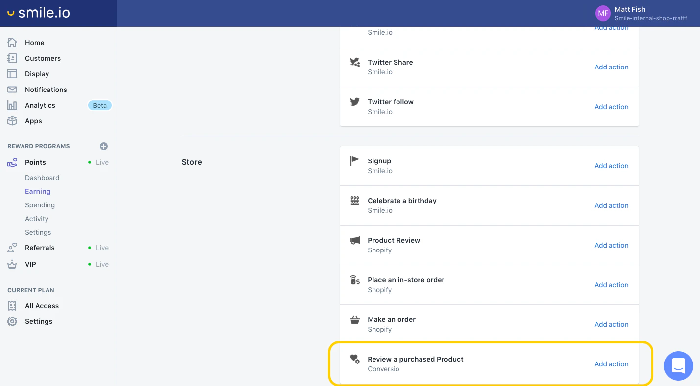Click the in-store order register icon
This screenshot has width=700, height=386.
[355, 280]
